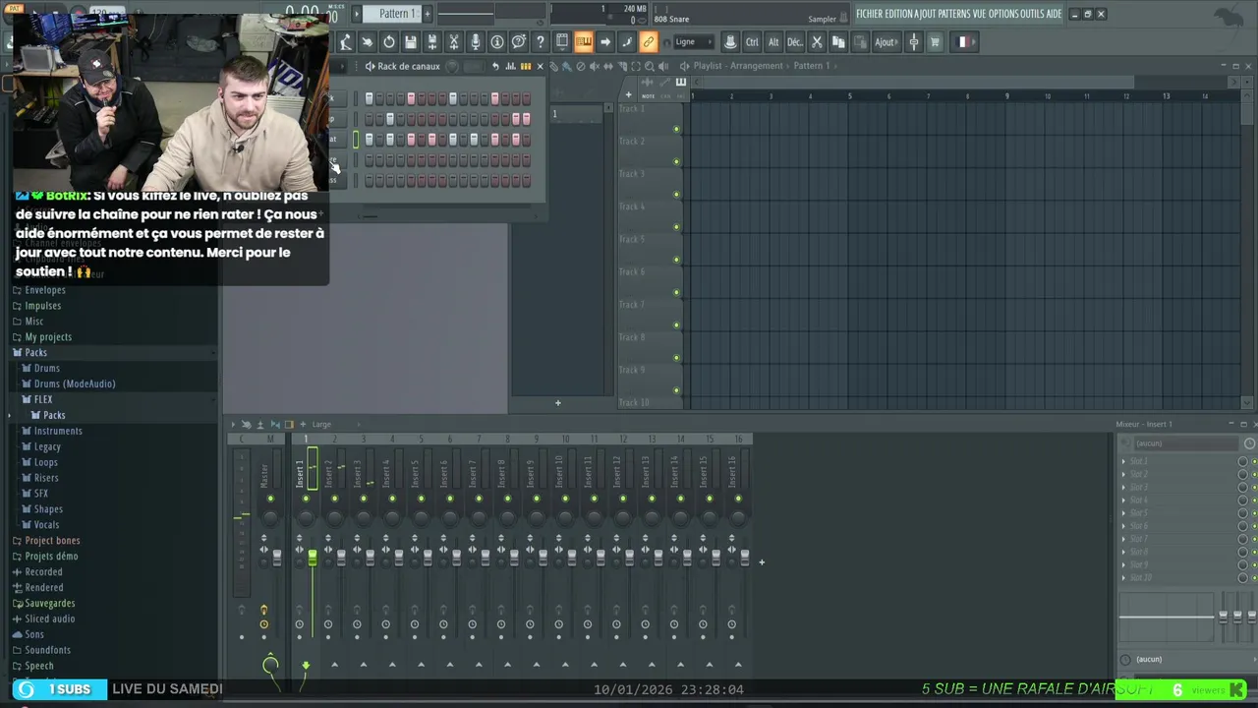Click the Alt button in toolbar

click(773, 41)
